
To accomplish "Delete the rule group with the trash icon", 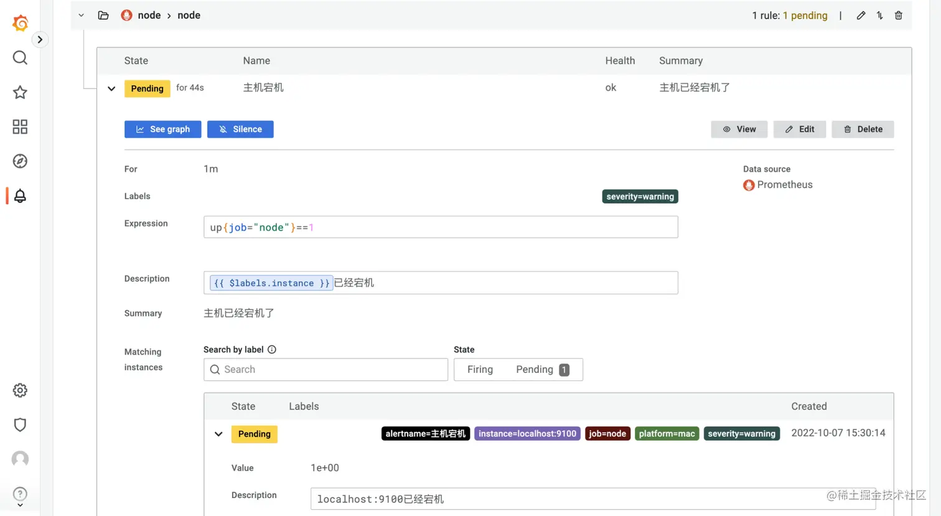I will click(899, 15).
